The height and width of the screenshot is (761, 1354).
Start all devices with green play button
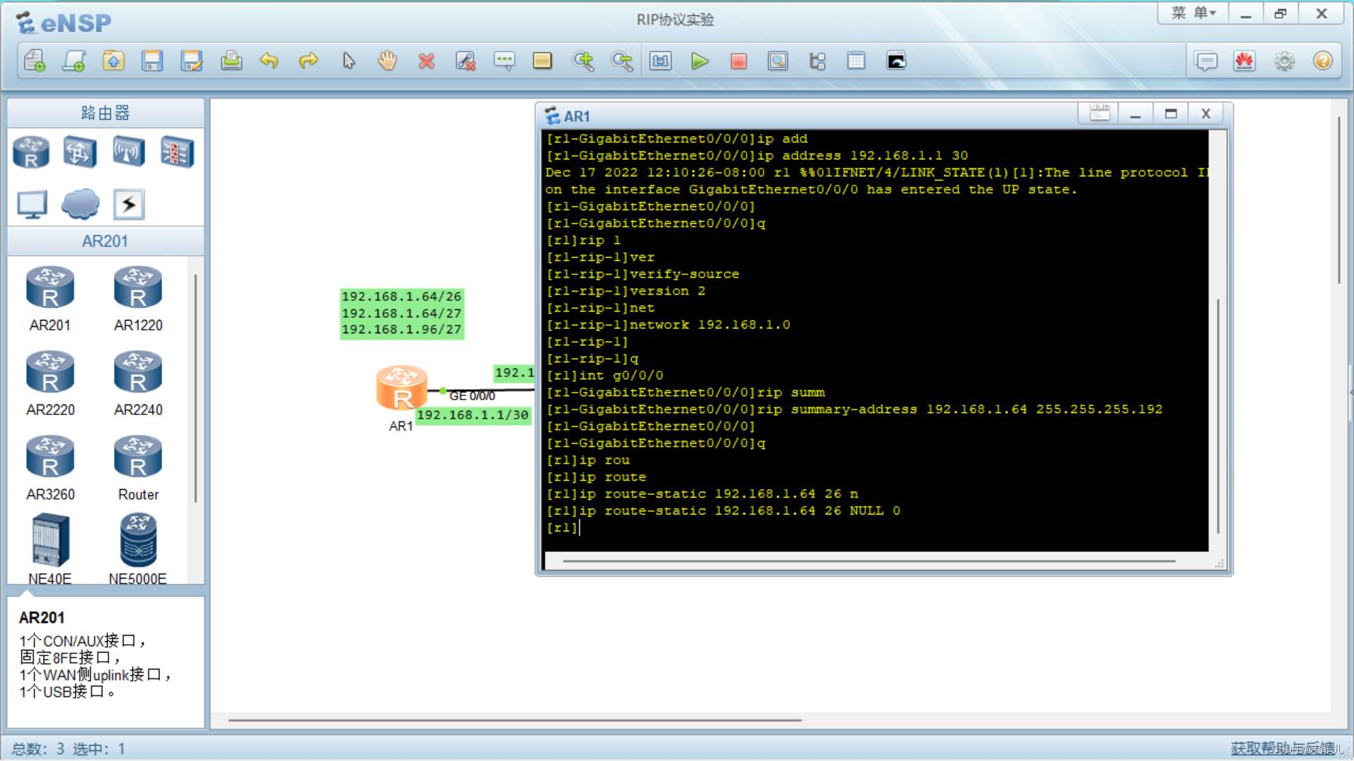(700, 61)
